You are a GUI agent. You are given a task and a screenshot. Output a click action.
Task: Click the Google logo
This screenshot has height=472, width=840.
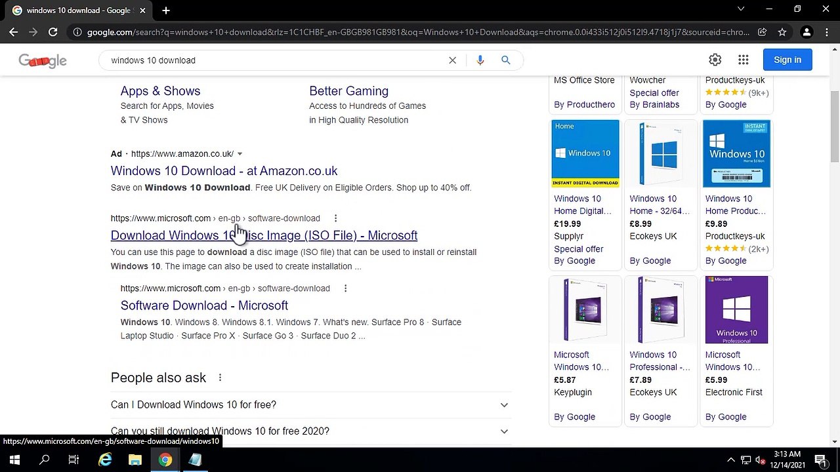coord(43,60)
